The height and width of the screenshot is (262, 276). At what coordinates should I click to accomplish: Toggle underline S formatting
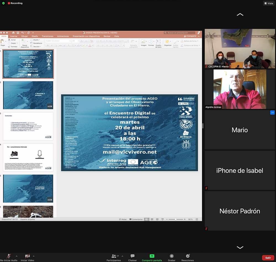(56, 45)
